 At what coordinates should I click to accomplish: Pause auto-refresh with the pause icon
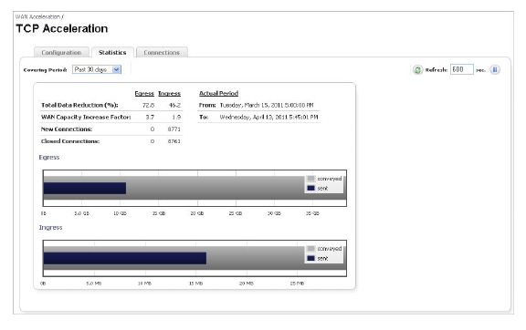tap(495, 69)
